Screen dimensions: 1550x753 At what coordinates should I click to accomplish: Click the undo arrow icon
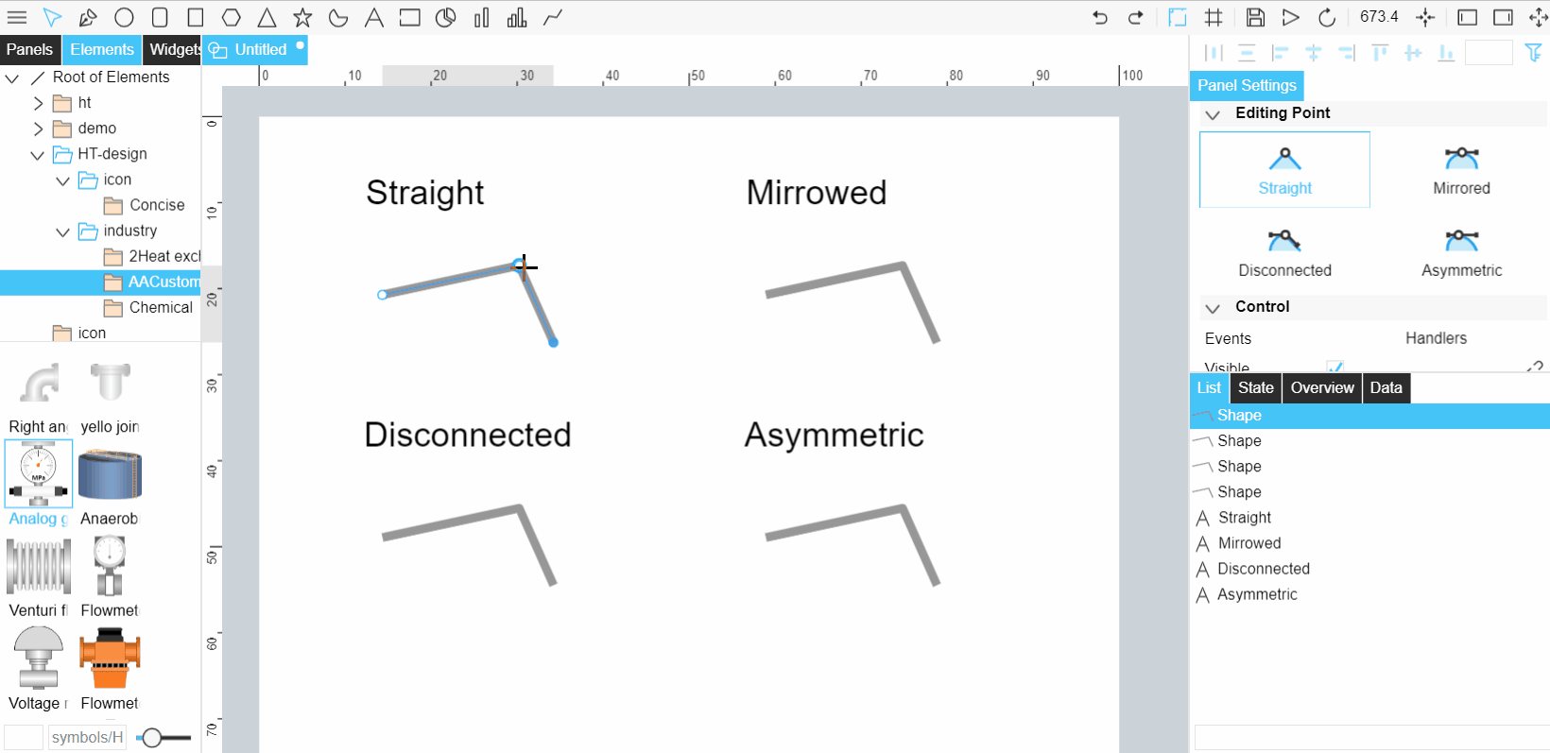tap(1100, 17)
